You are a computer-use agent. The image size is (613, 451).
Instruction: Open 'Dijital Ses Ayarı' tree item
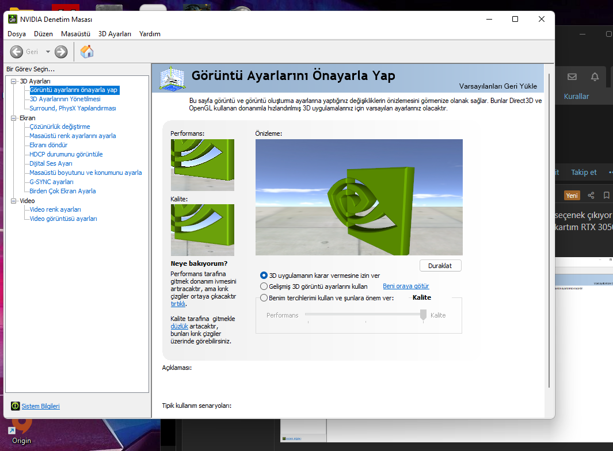click(51, 163)
